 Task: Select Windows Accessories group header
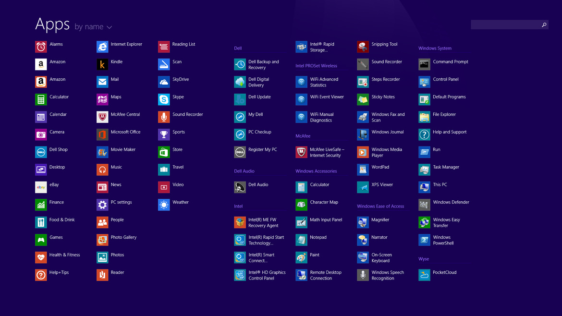pyautogui.click(x=316, y=171)
